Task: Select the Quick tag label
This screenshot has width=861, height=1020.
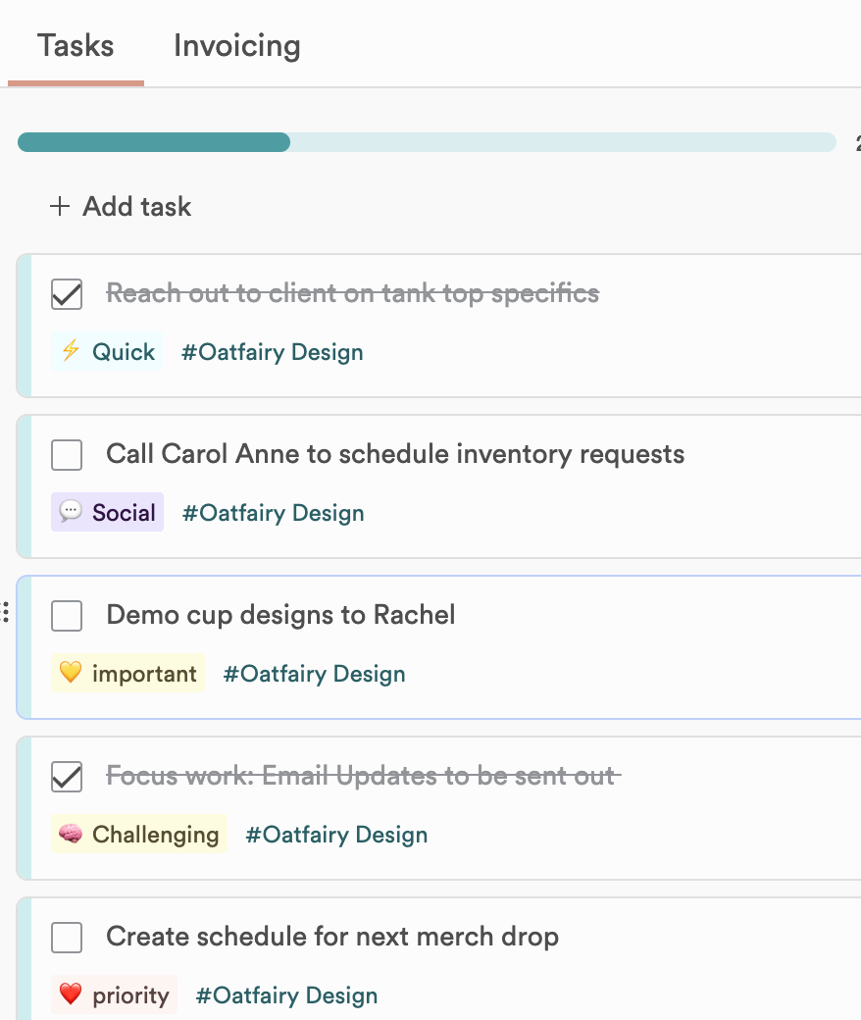Action: (x=107, y=351)
